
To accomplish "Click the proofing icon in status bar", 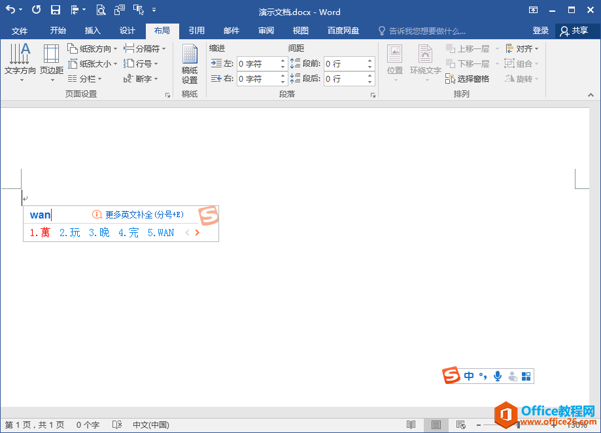I will [x=117, y=425].
